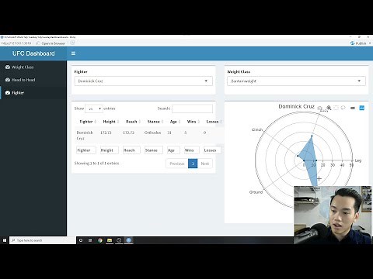
Task: Click the Open in Browser button
Action: 51,43
